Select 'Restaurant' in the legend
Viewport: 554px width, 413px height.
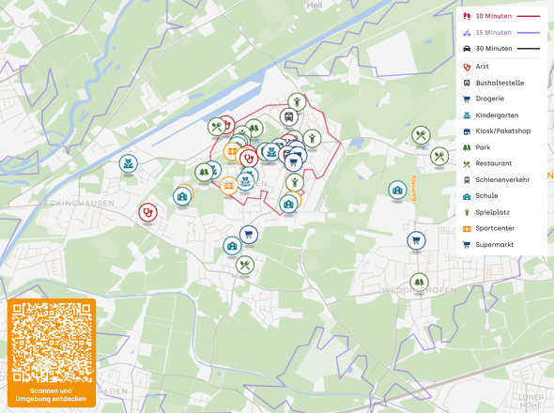pos(494,163)
